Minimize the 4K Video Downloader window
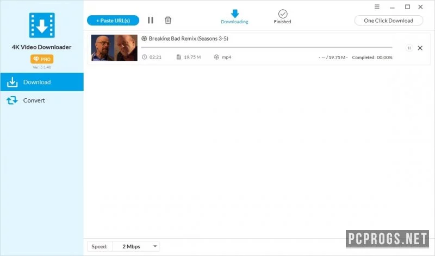The height and width of the screenshot is (256, 435). (392, 7)
